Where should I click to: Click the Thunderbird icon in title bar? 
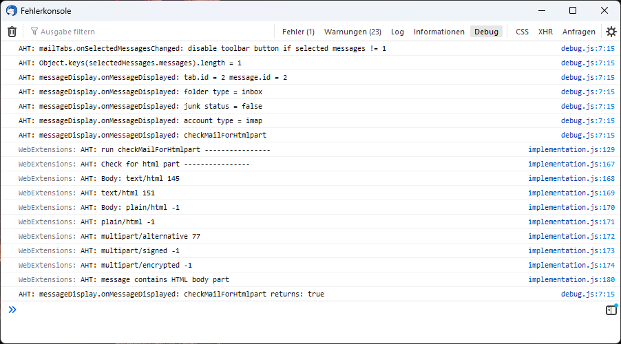click(x=12, y=11)
